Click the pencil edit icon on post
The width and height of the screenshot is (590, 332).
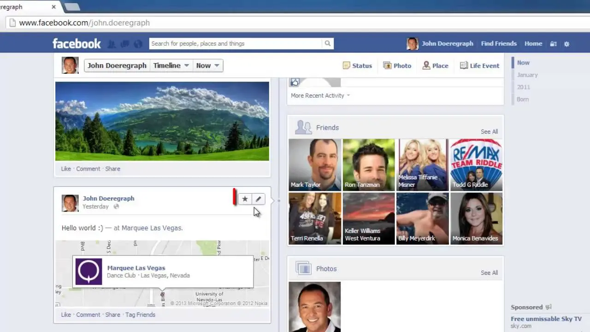pyautogui.click(x=258, y=199)
